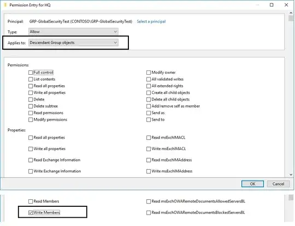Tick All validated writes
This screenshot has height=226, width=295.
[149, 79]
